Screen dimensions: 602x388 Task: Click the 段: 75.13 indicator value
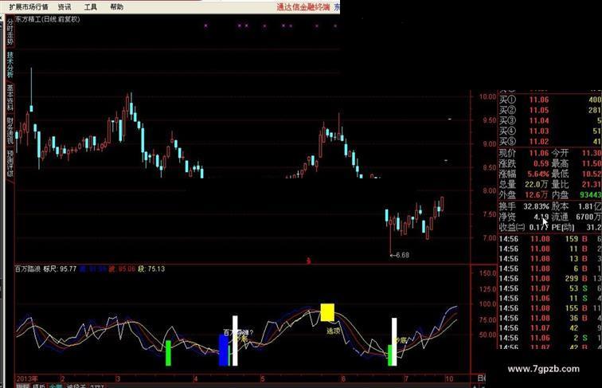tap(151, 269)
